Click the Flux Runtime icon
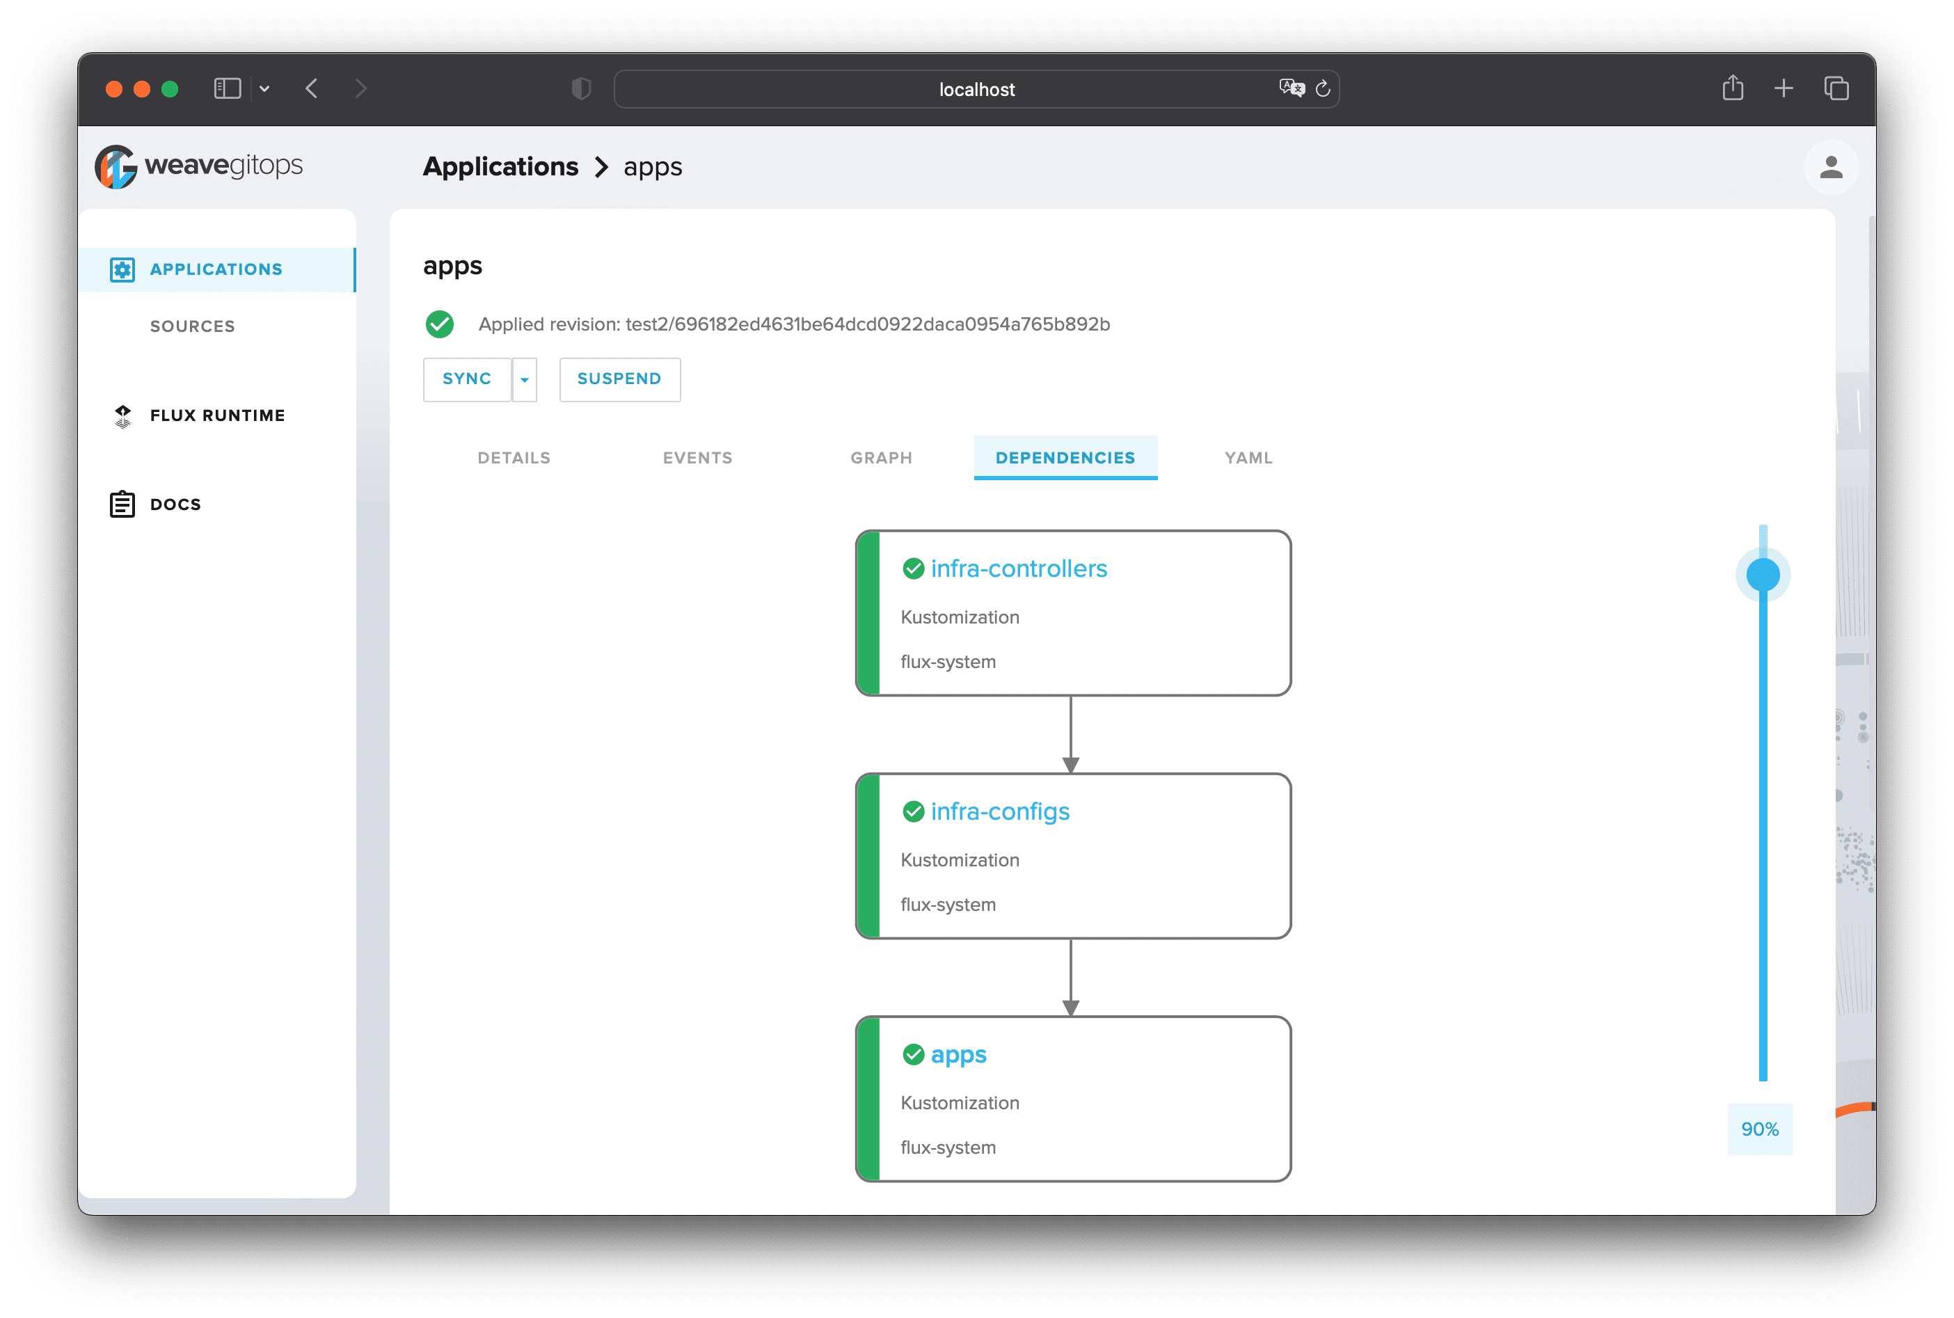 point(122,416)
